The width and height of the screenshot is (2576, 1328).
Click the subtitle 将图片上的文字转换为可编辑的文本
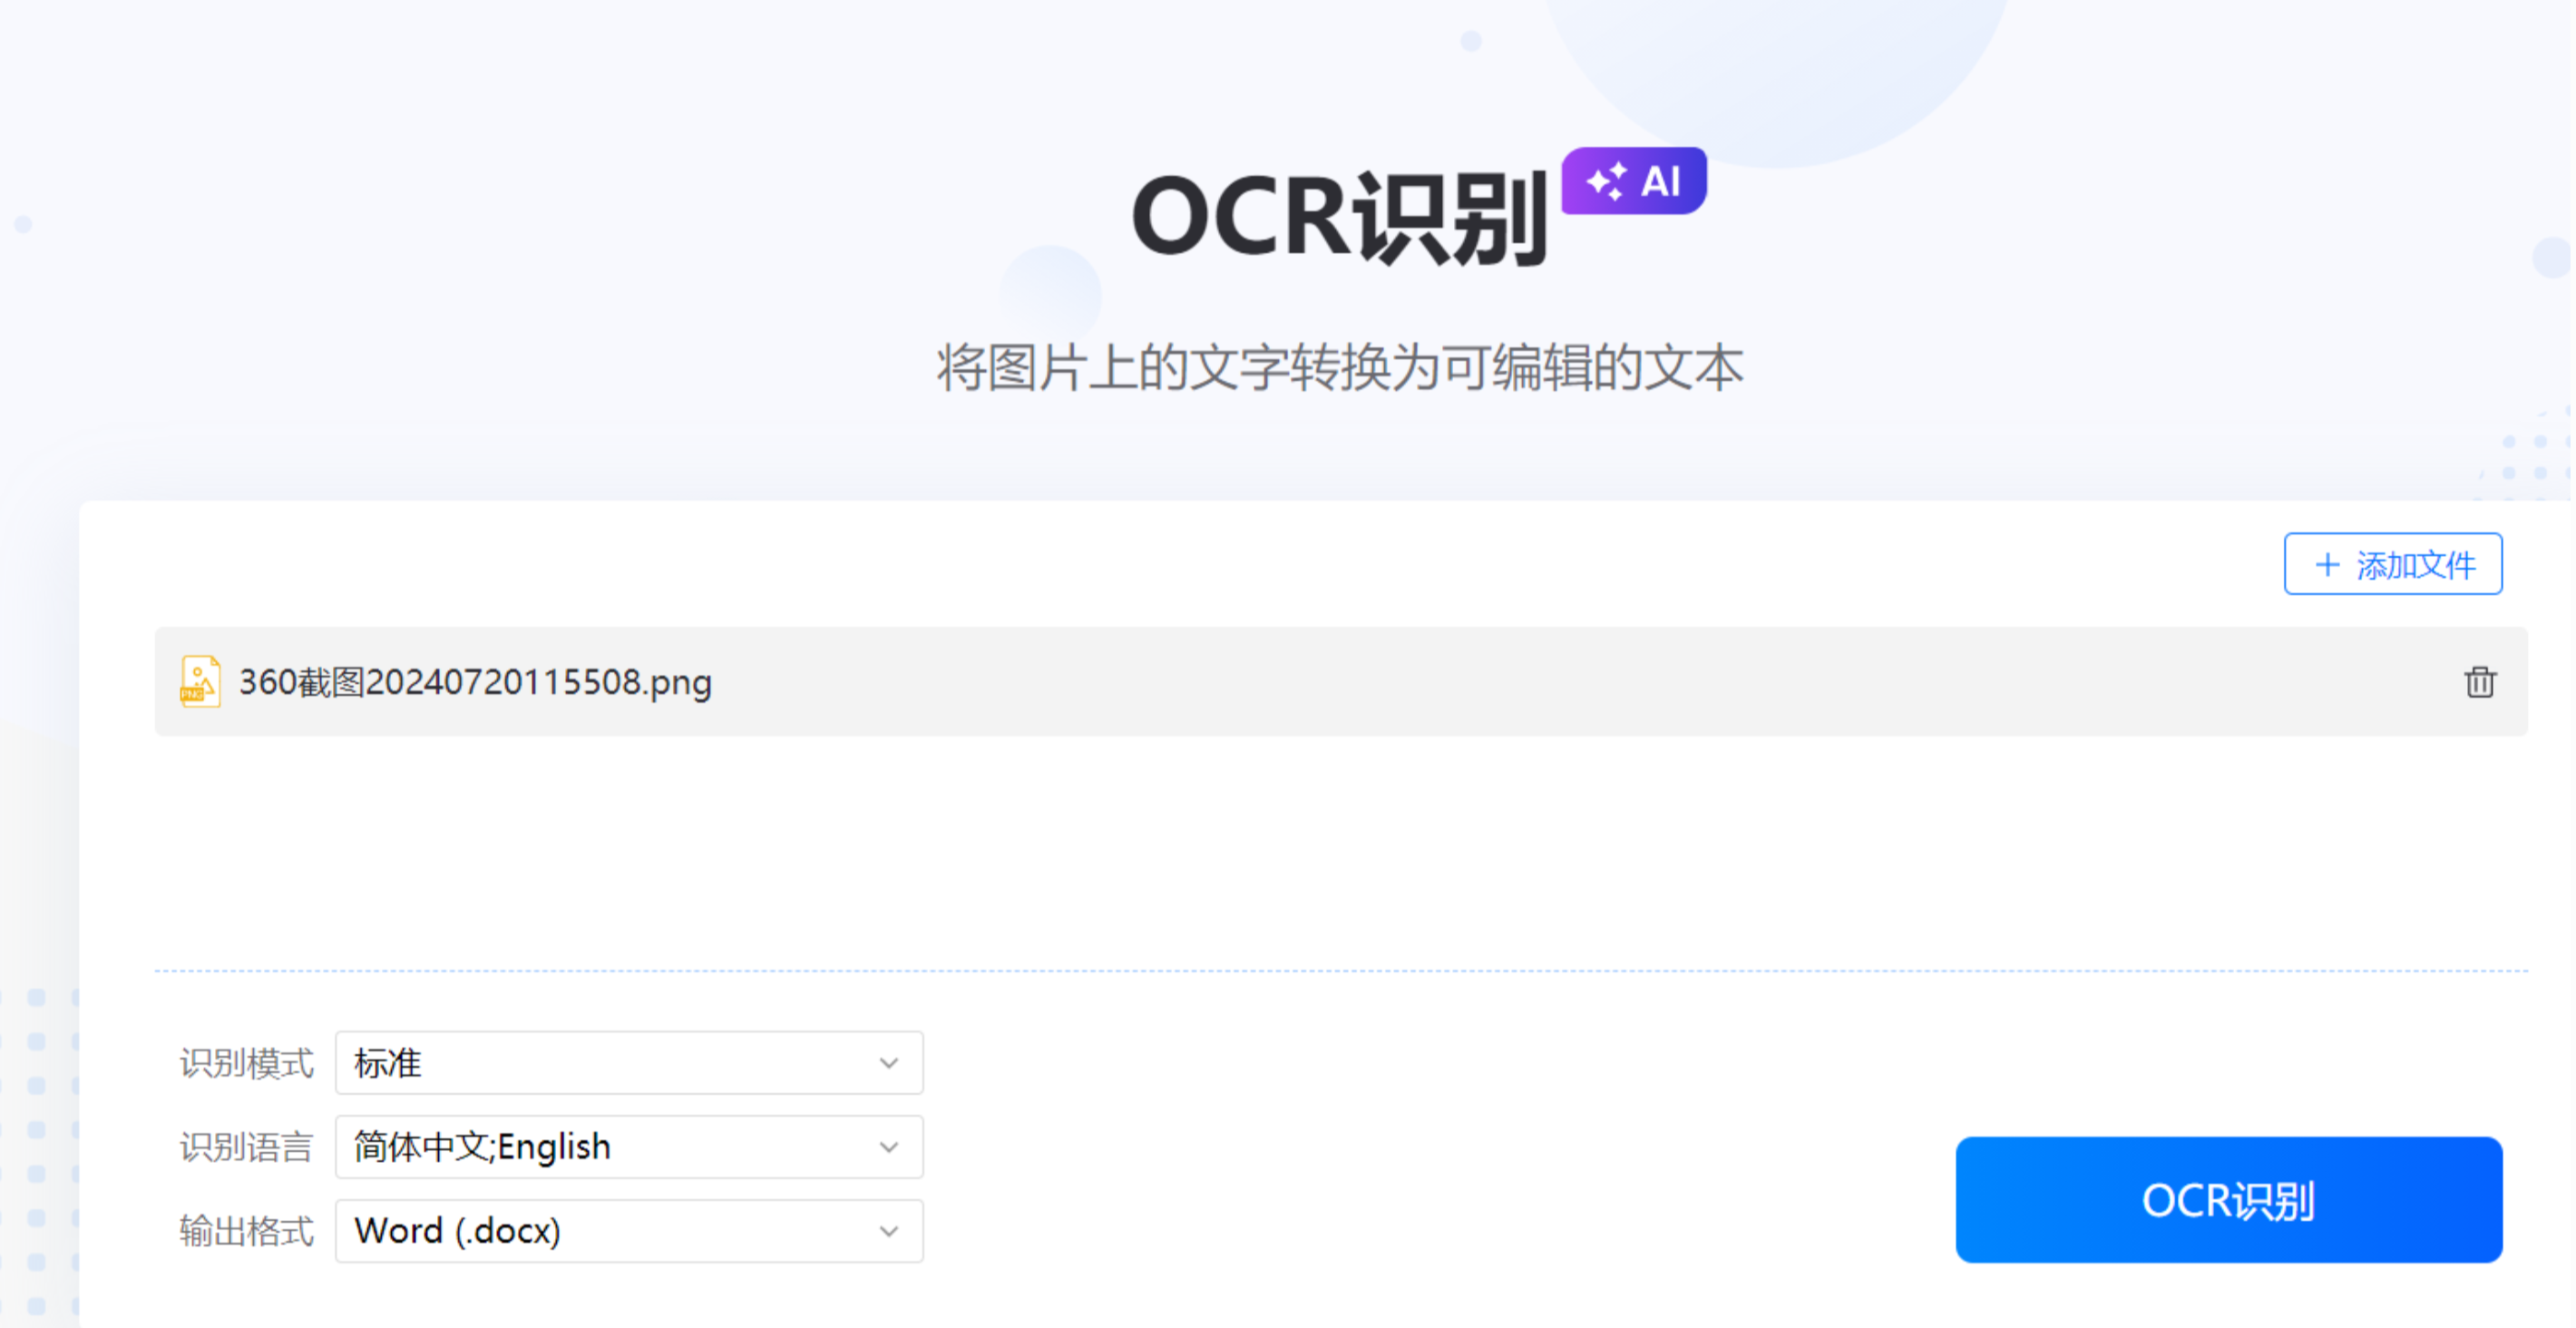tap(1340, 367)
